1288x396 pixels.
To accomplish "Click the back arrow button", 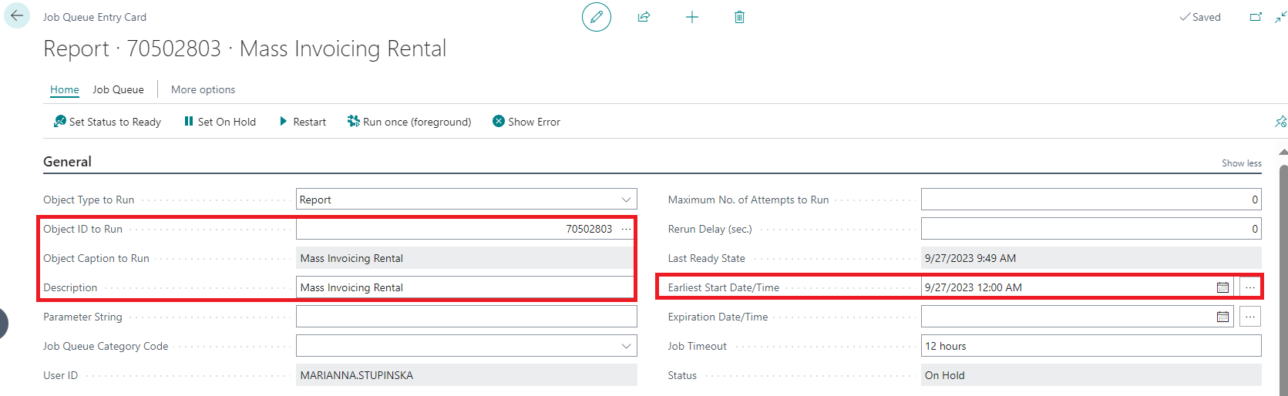I will pyautogui.click(x=17, y=16).
